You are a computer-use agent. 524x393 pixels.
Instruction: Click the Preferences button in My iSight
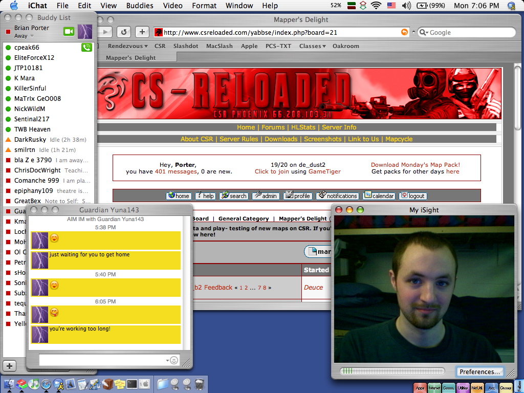tap(479, 372)
